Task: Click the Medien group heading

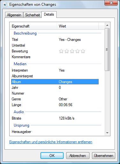Action: click(x=20, y=64)
